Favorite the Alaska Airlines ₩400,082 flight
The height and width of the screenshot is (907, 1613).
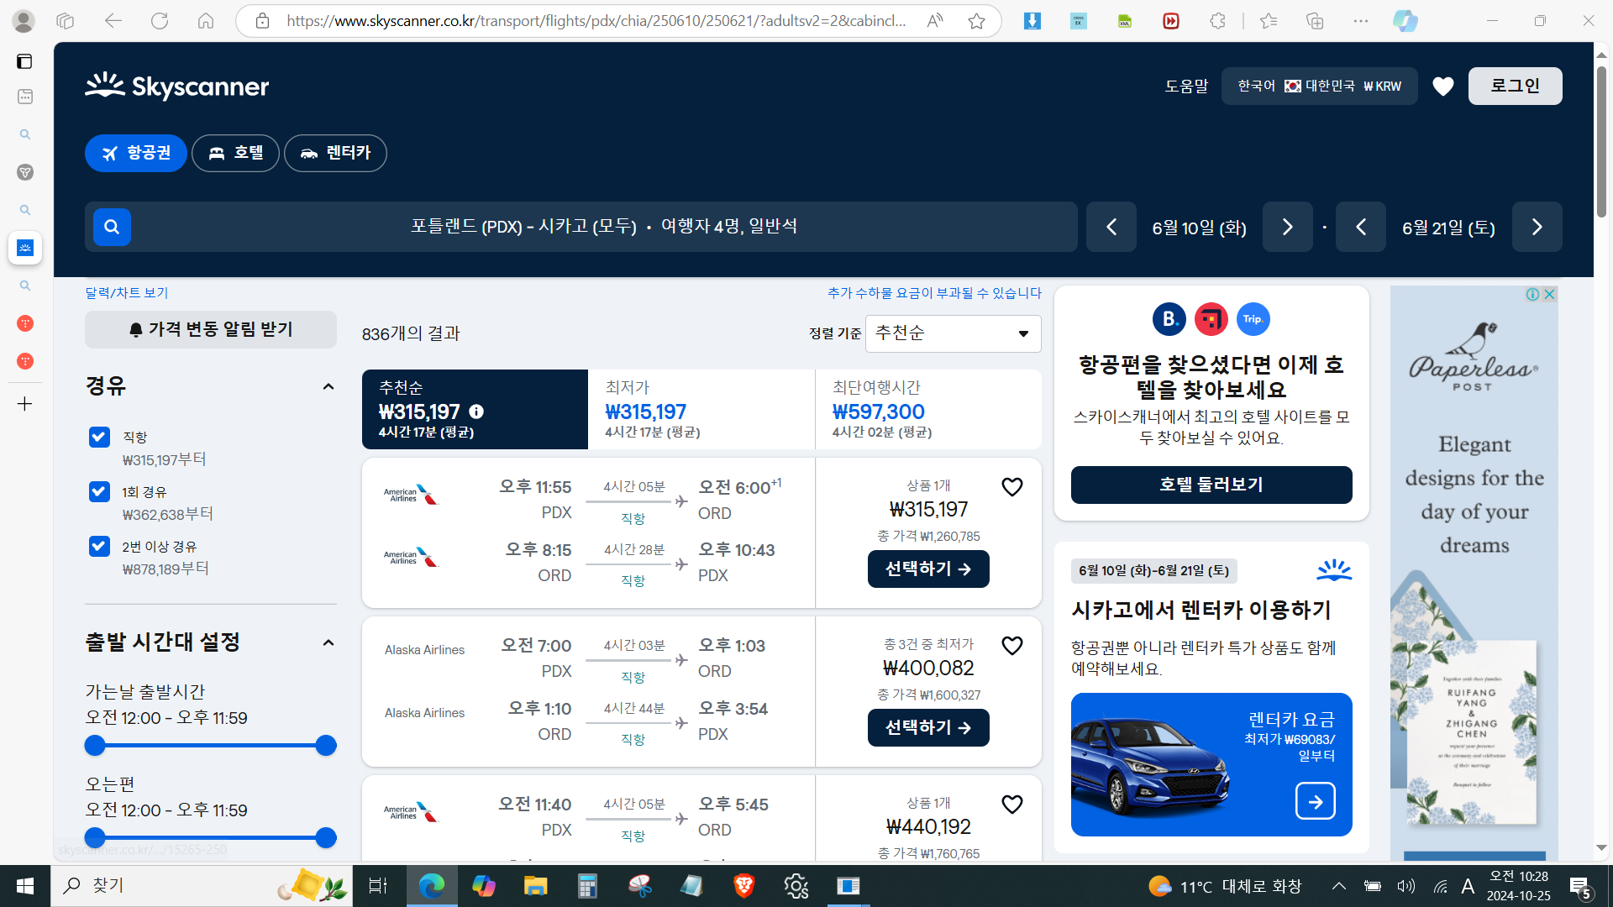[x=1011, y=646]
